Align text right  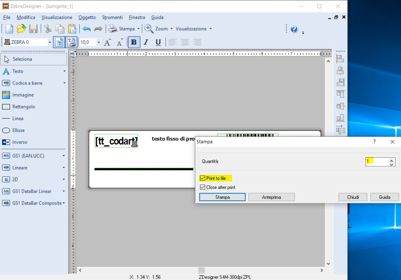coord(197,42)
